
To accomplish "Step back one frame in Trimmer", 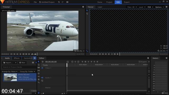I will coord(23,54).
